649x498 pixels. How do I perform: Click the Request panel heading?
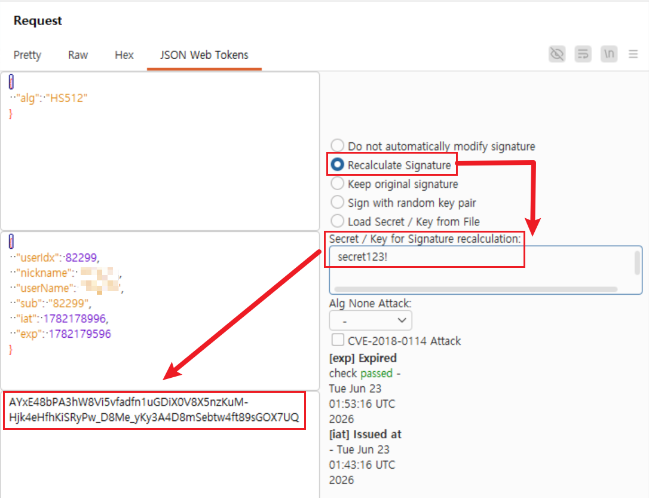click(x=38, y=21)
